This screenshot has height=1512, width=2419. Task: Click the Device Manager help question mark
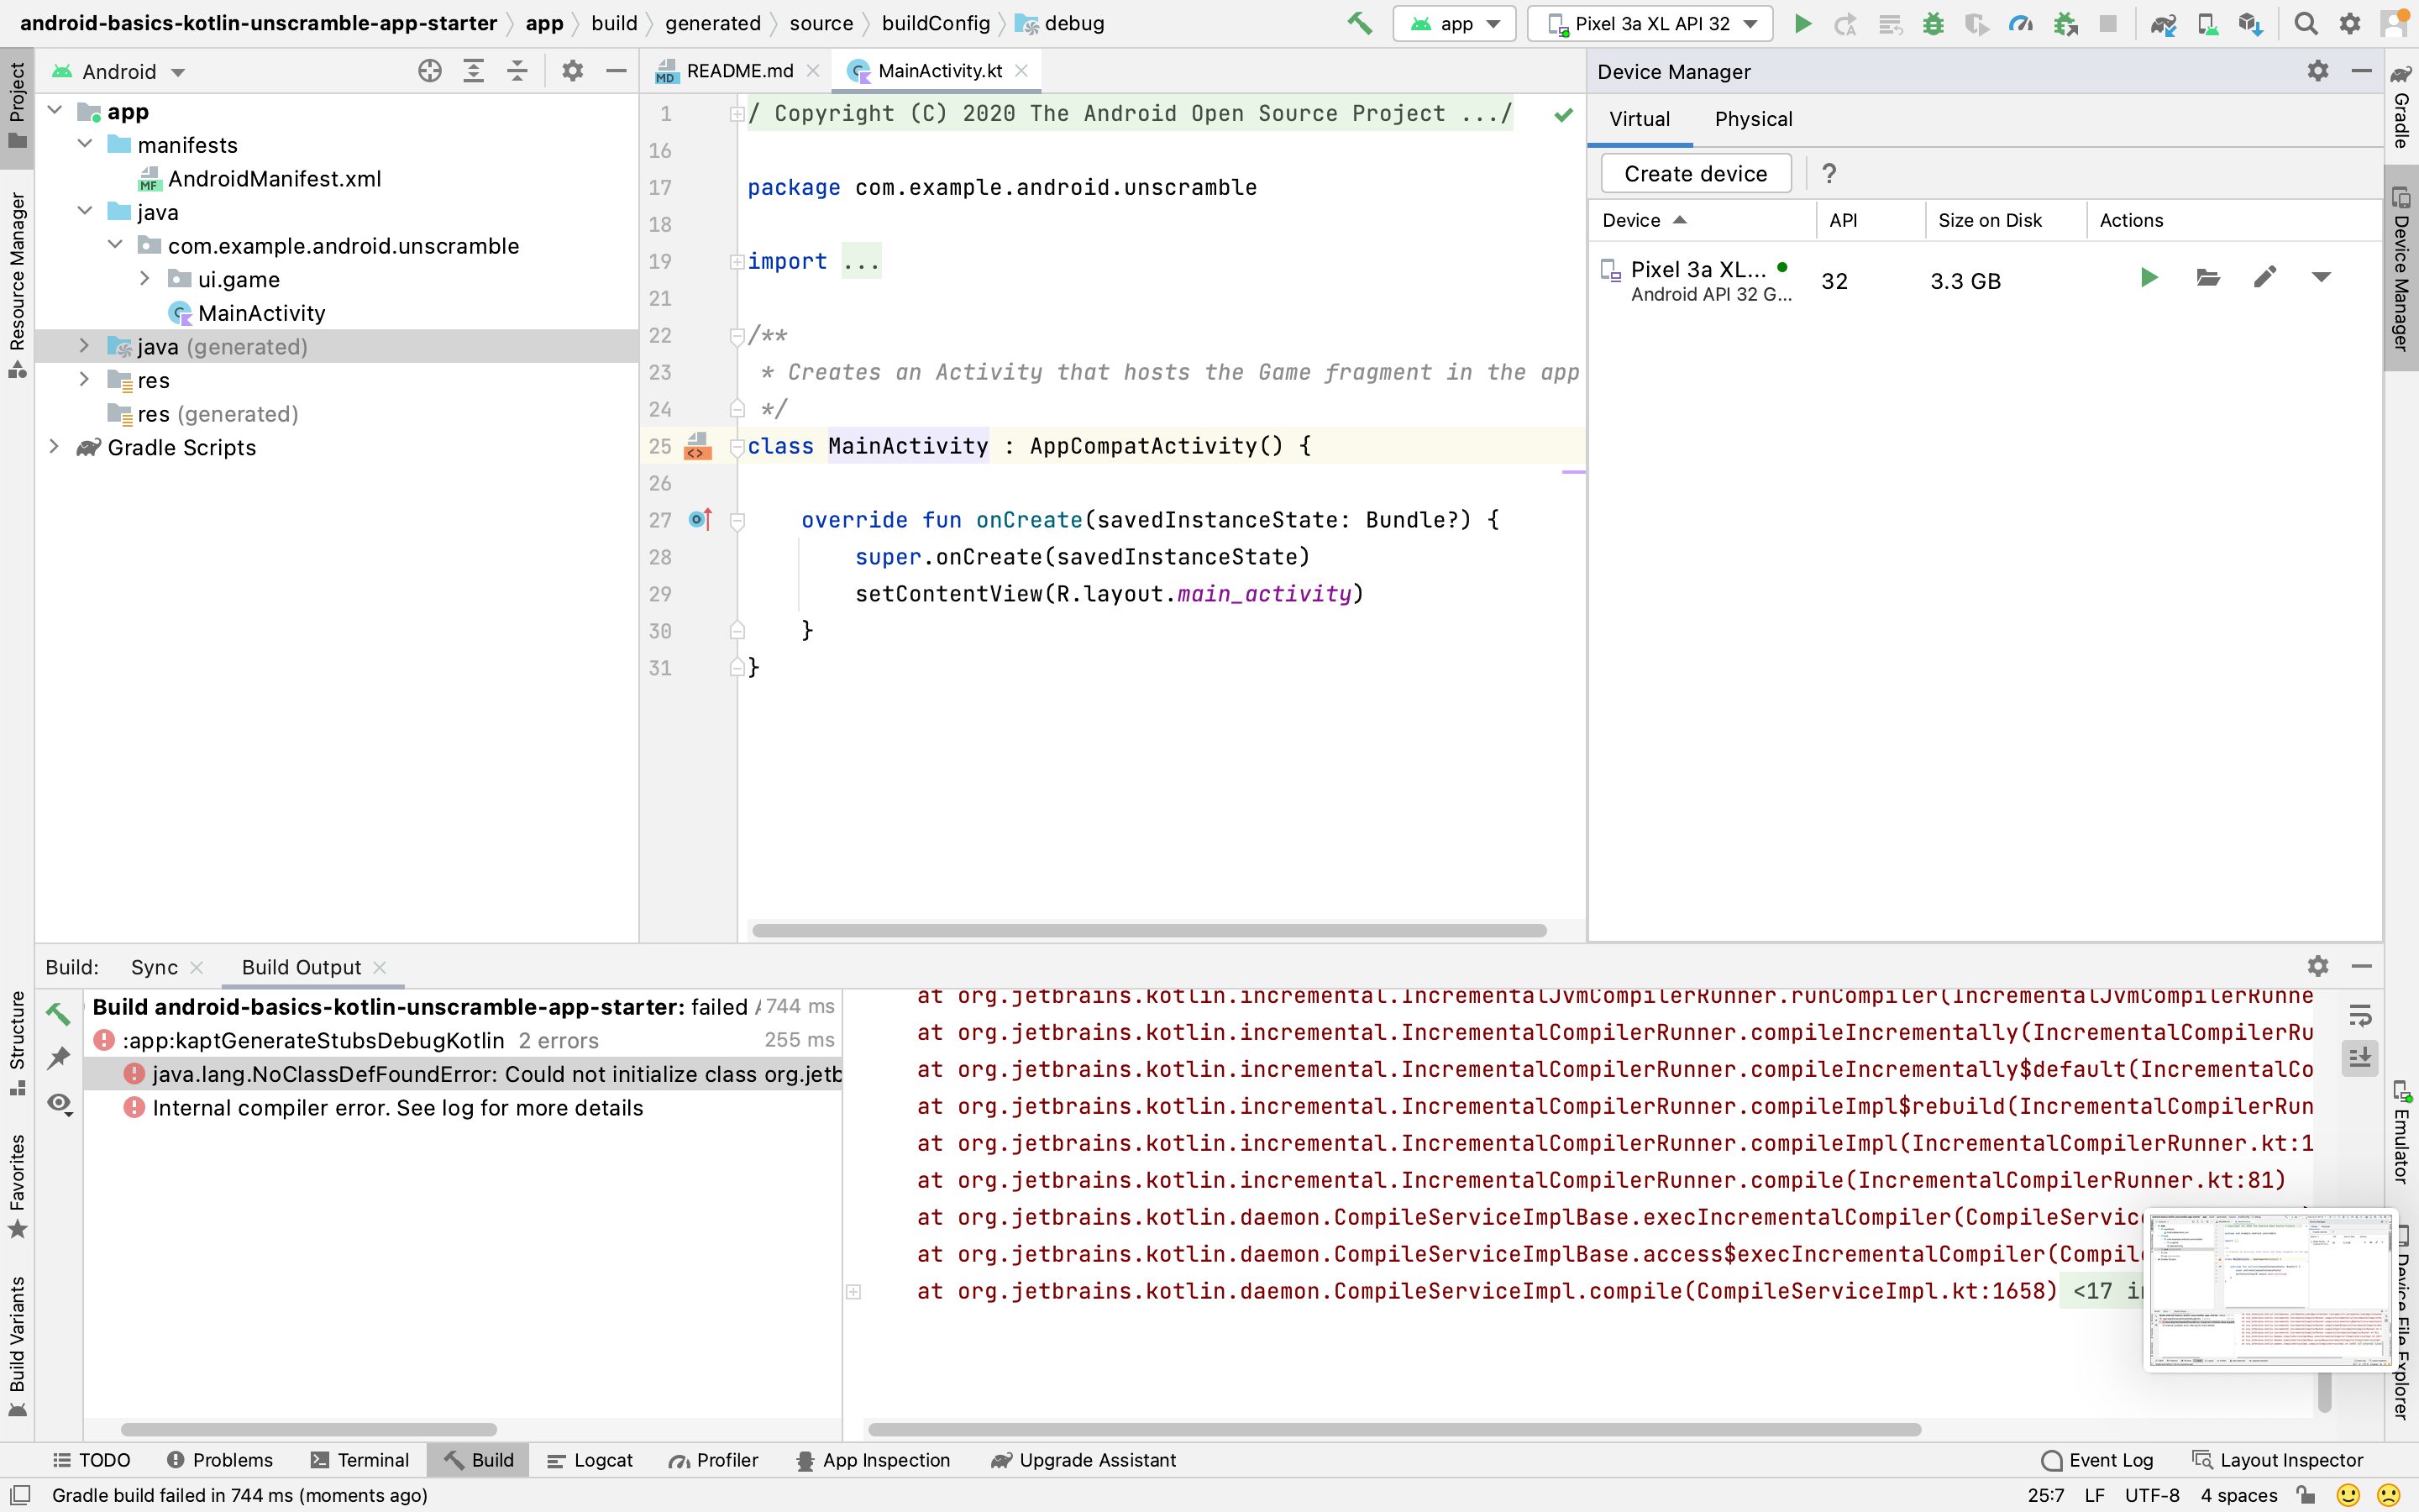[1829, 173]
